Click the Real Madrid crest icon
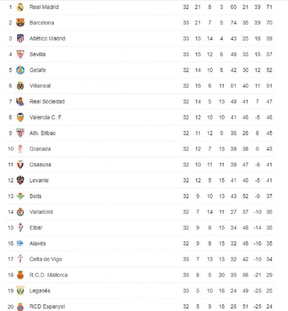288x311 pixels. (20, 7)
